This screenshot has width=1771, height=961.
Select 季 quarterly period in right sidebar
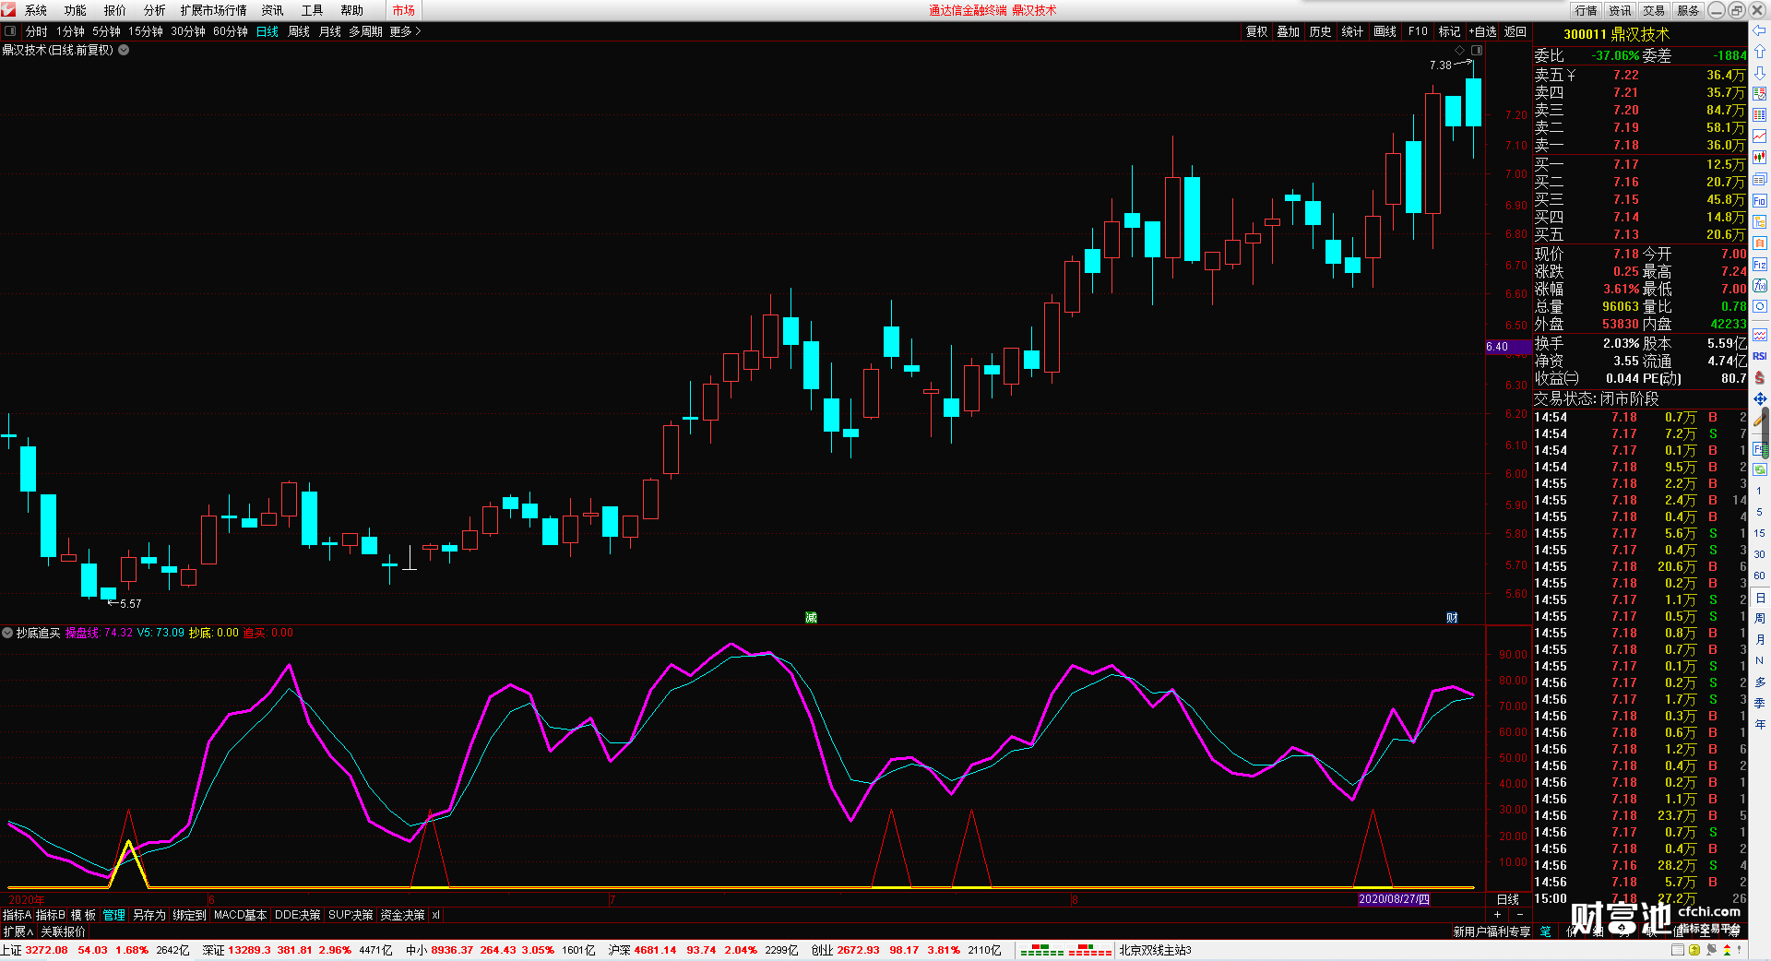point(1760,703)
